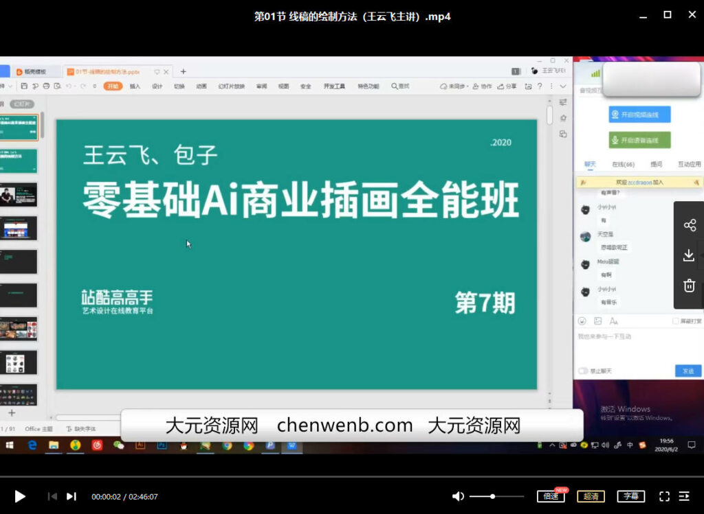
Task: Open the chat font settings icon
Action: coord(614,321)
